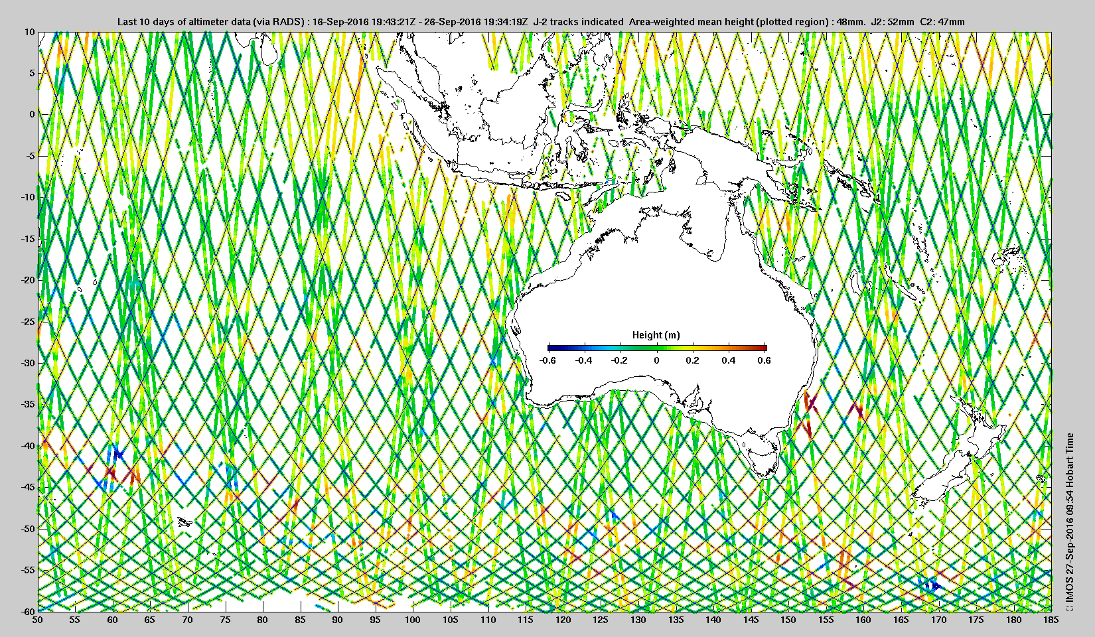The width and height of the screenshot is (1095, 637).
Task: Click the longitude axis label "70"
Action: tap(188, 620)
